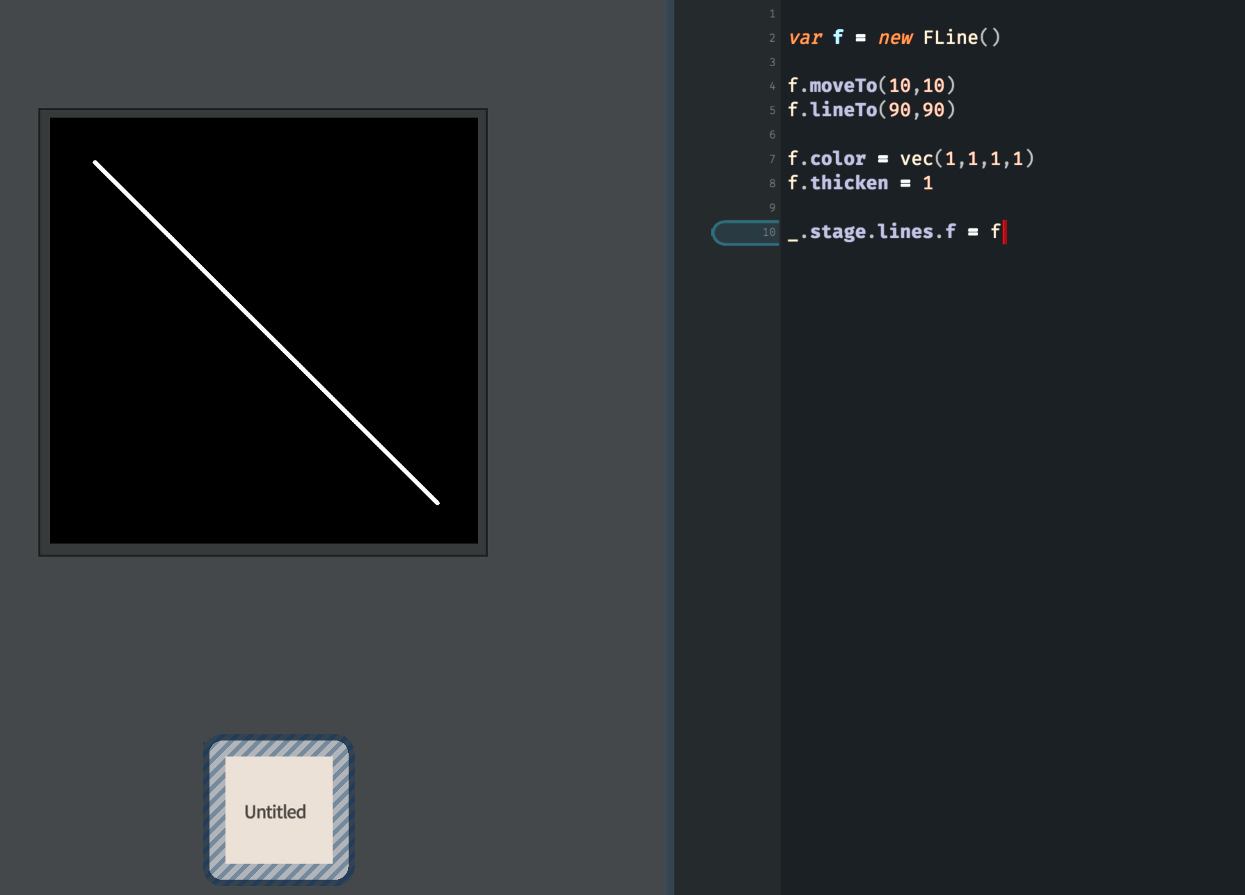Click the _.stage.lines.f expression
The height and width of the screenshot is (895, 1245).
pos(871,232)
